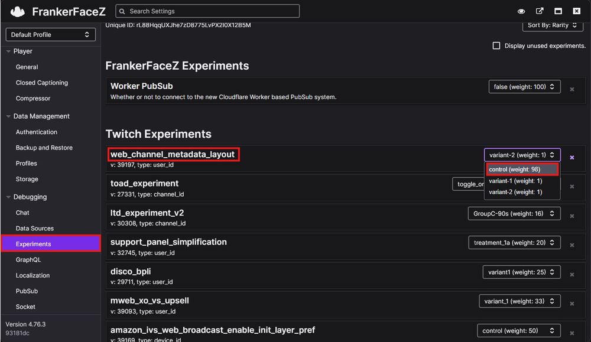Close the FrankerFaceZ settings panel
This screenshot has height=342, width=591.
(577, 11)
